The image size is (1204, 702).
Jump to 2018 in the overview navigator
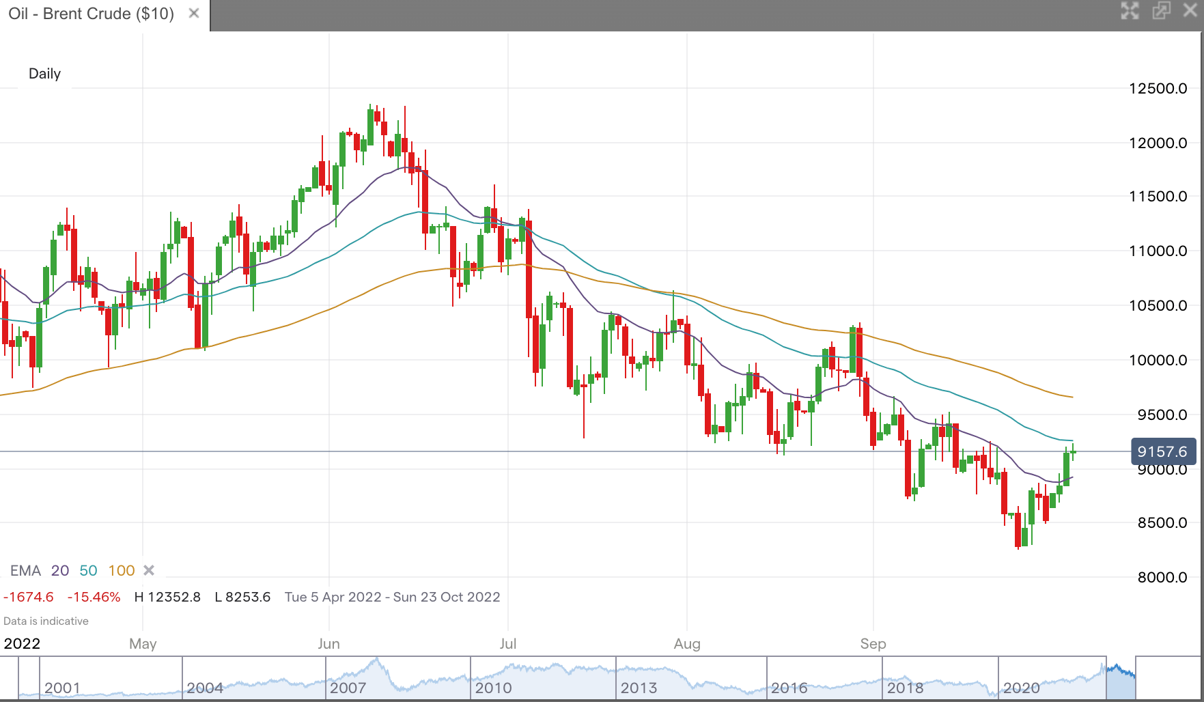[906, 688]
